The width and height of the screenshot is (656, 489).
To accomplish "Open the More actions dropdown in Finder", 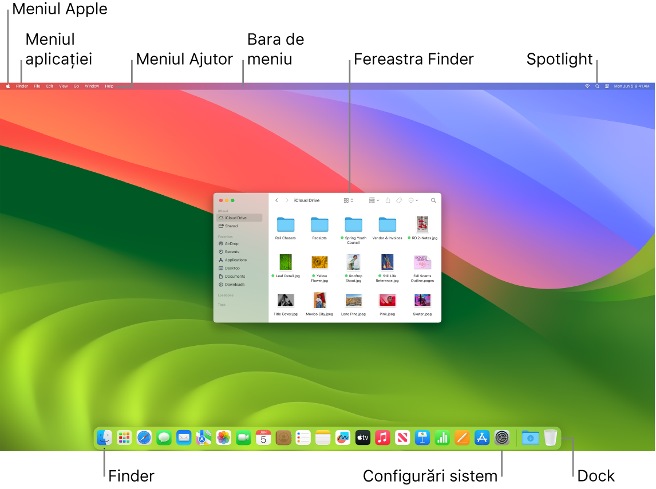I will pos(413,200).
